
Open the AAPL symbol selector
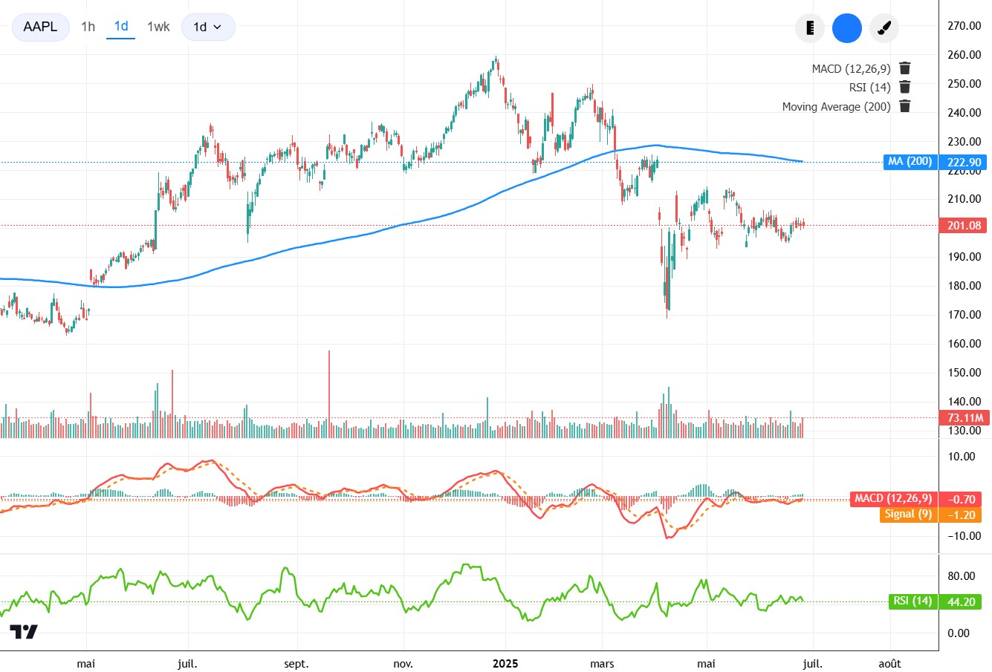(x=40, y=27)
